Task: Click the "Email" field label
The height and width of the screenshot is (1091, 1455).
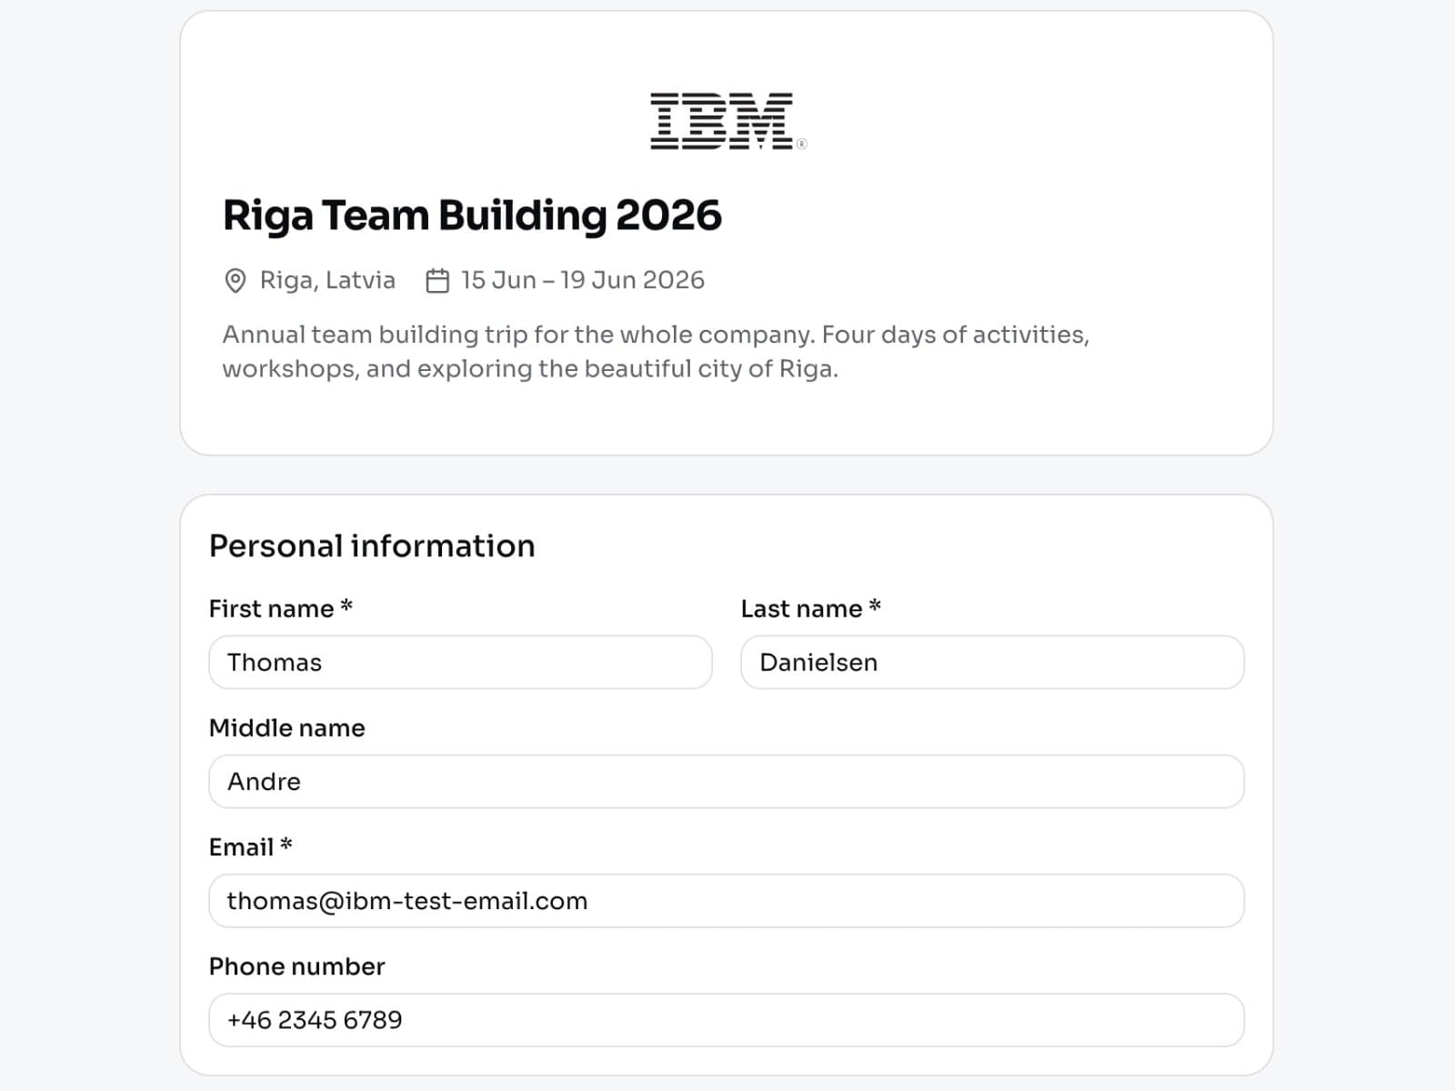Action: (241, 847)
